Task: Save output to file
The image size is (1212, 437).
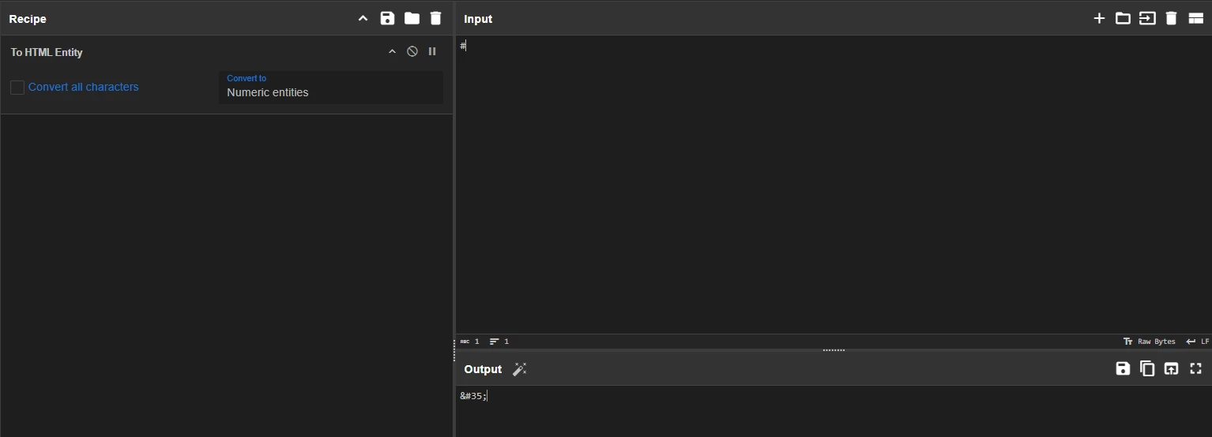Action: (x=1123, y=368)
